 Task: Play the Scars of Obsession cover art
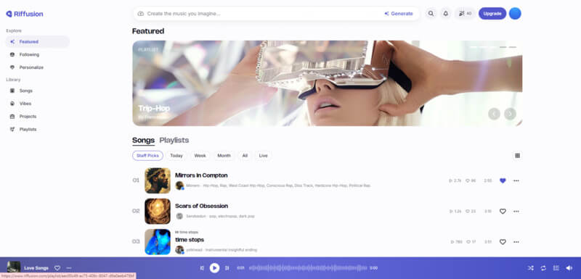click(158, 211)
